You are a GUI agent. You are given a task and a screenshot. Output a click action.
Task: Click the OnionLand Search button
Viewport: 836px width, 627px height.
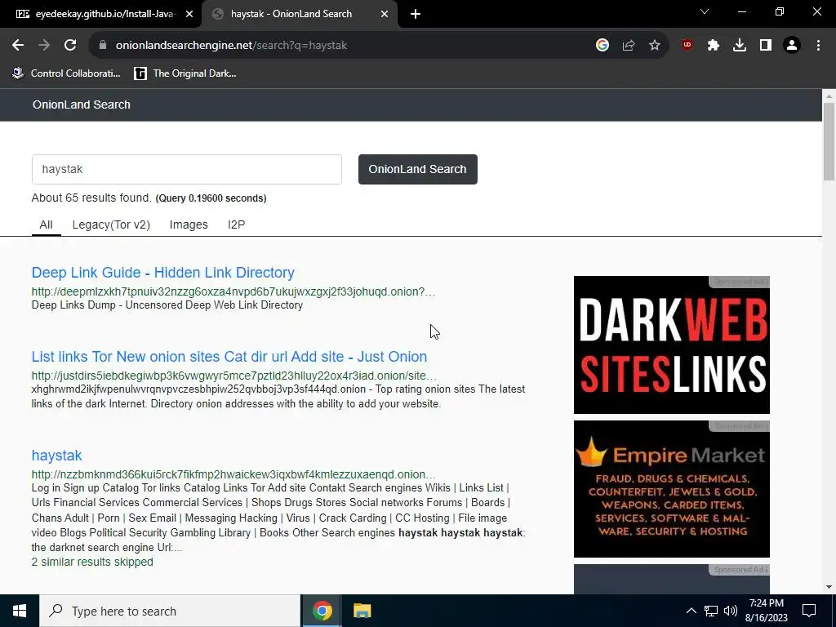pos(417,170)
